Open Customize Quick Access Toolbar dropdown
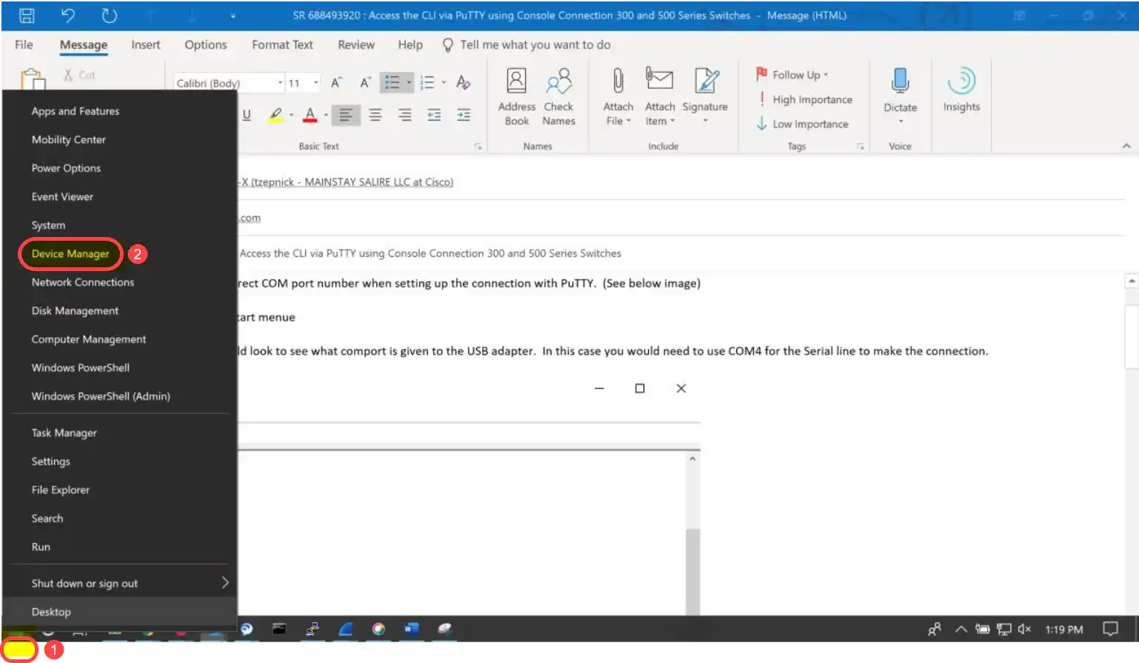Screen dimensions: 1139x663 [233, 16]
